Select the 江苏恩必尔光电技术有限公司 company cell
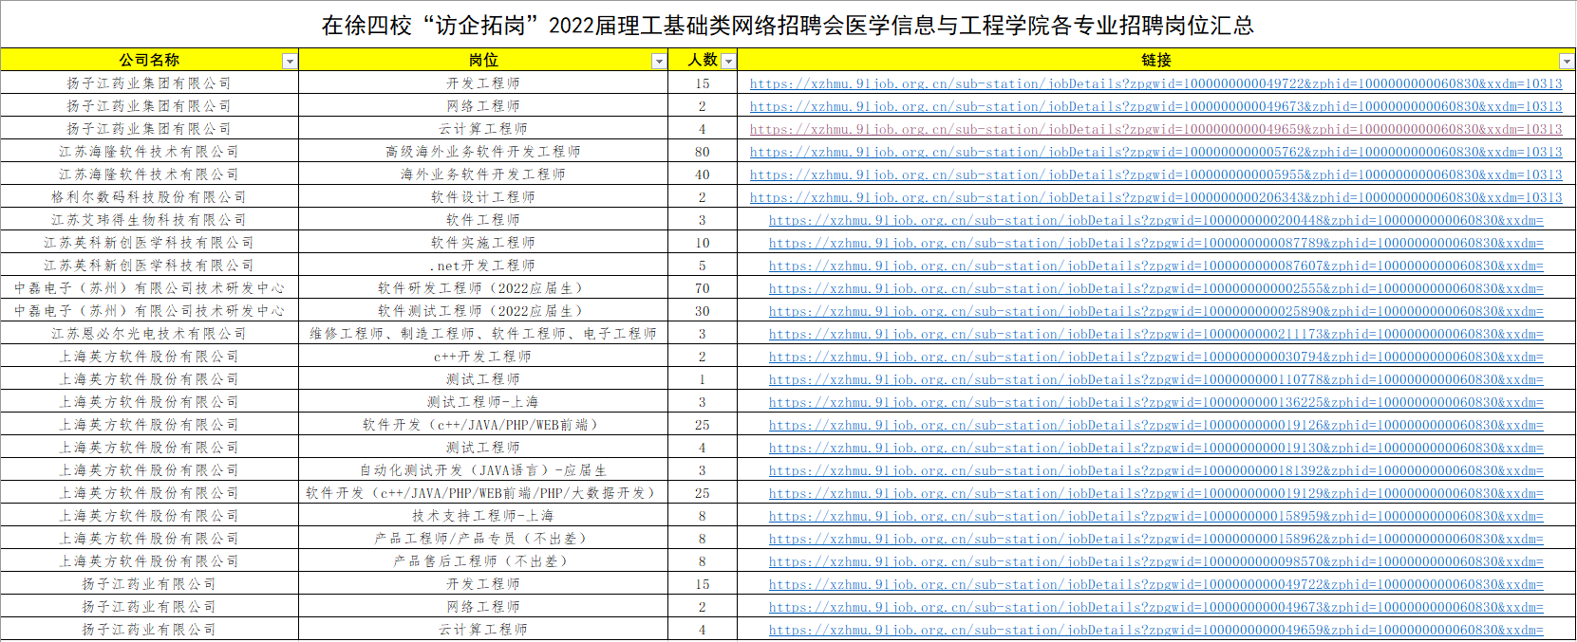The image size is (1577, 642). click(149, 334)
